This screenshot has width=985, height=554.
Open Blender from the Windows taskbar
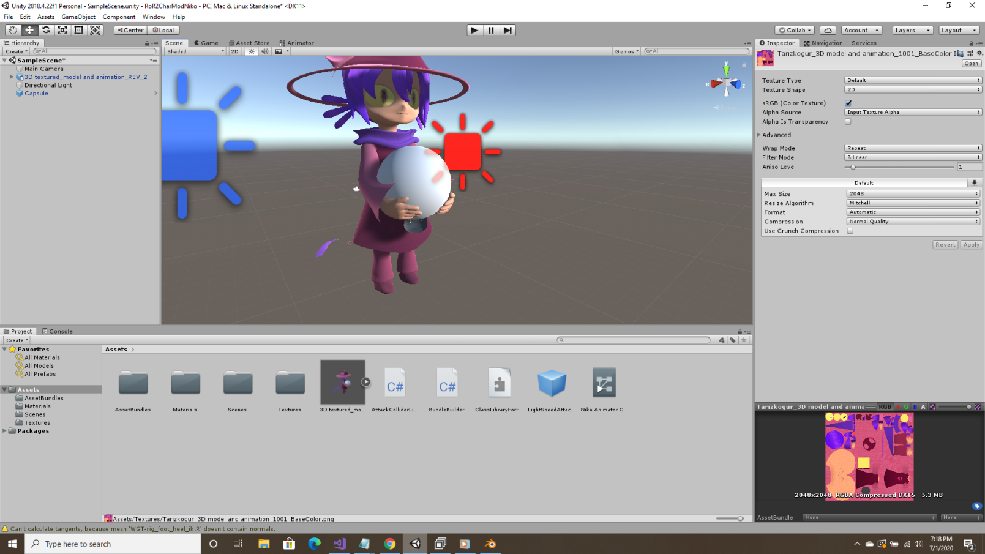tap(490, 544)
